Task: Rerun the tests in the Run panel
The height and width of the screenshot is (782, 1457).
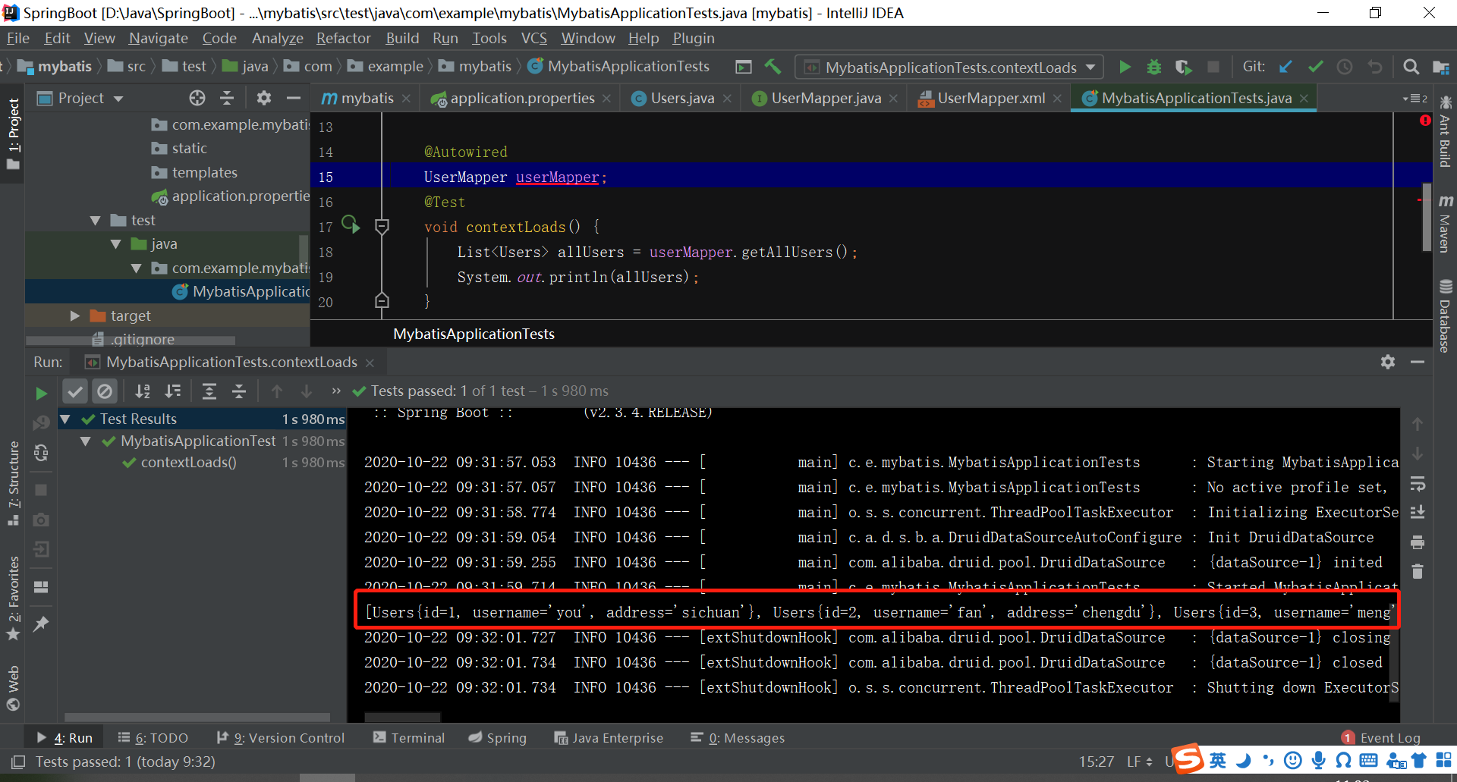Action: [41, 392]
